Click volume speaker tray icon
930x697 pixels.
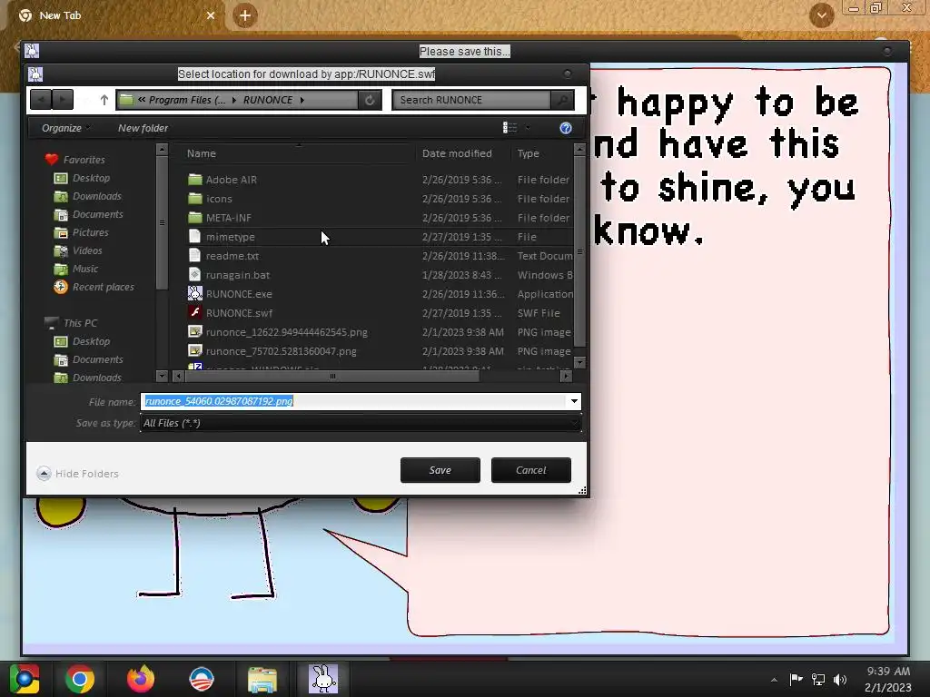[840, 680]
